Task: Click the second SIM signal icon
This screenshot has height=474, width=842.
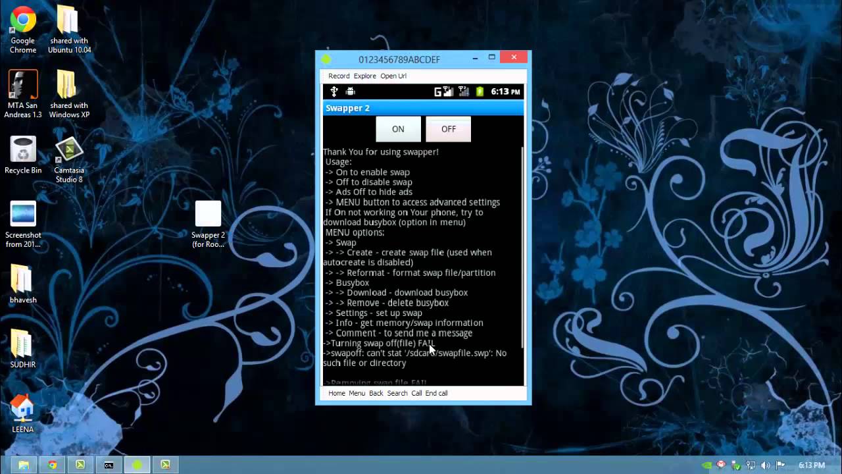Action: [x=463, y=92]
